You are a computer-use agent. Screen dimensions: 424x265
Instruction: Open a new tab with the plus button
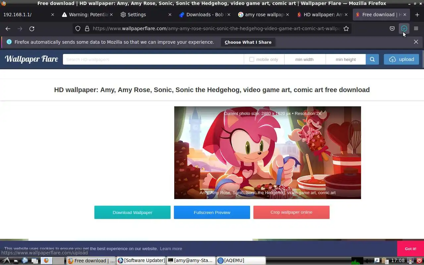417,15
